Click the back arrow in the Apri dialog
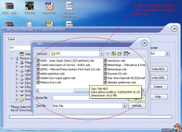 (108, 53)
